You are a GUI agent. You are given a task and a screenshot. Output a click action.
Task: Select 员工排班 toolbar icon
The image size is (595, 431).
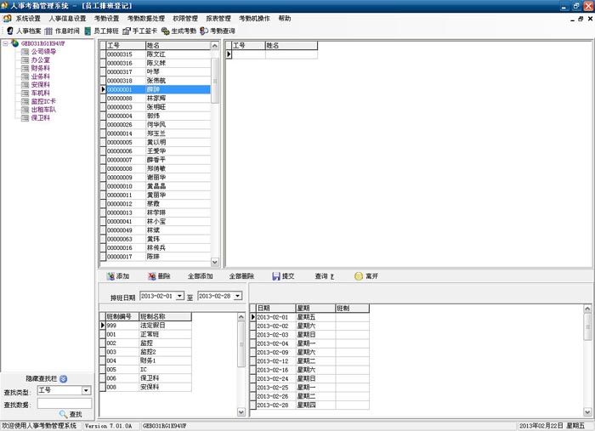pyautogui.click(x=102, y=31)
